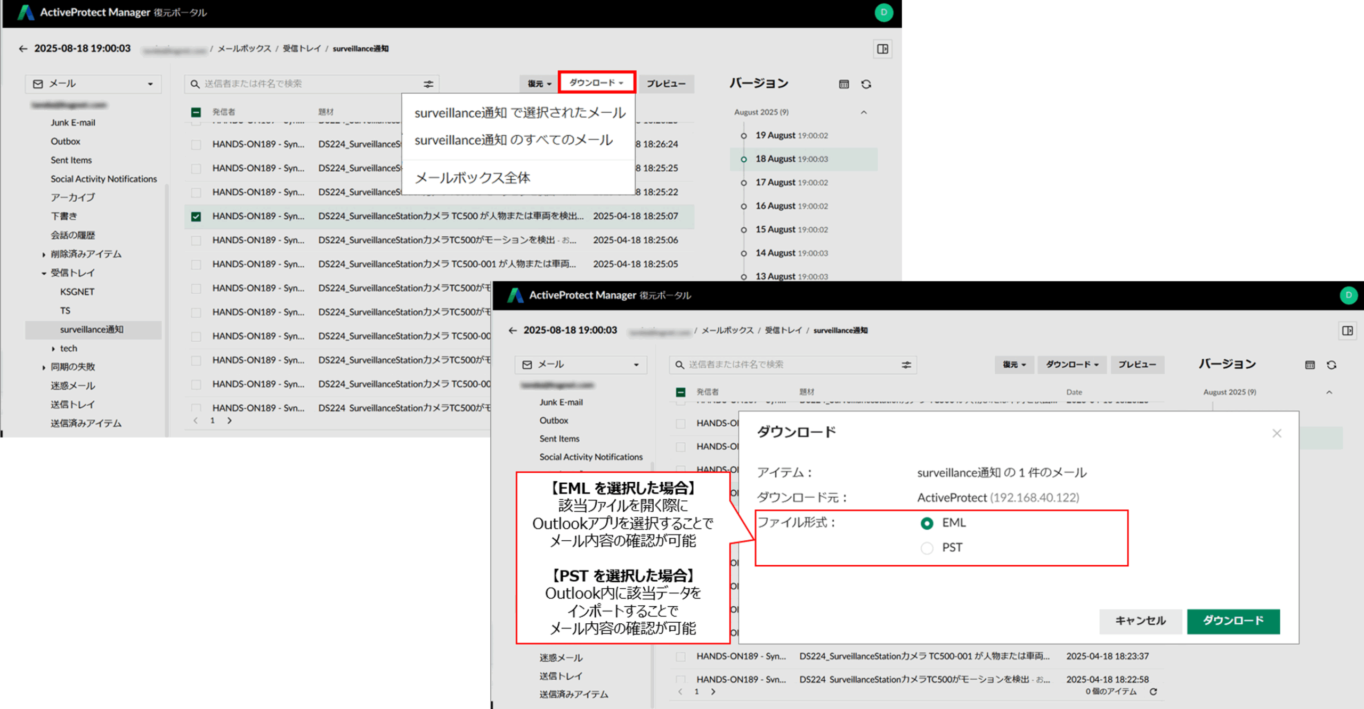This screenshot has width=1364, height=709.
Task: Open 復元 dropdown in lower-right window
Action: click(x=1014, y=365)
